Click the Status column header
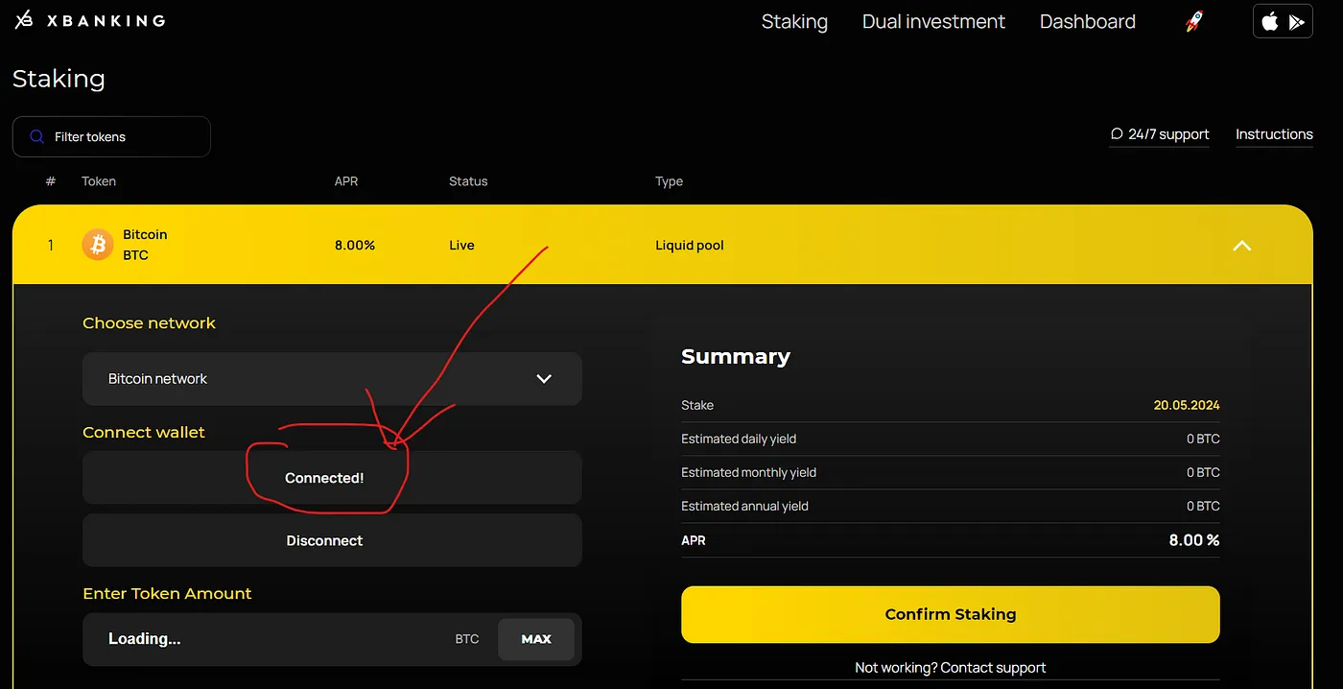 point(468,181)
